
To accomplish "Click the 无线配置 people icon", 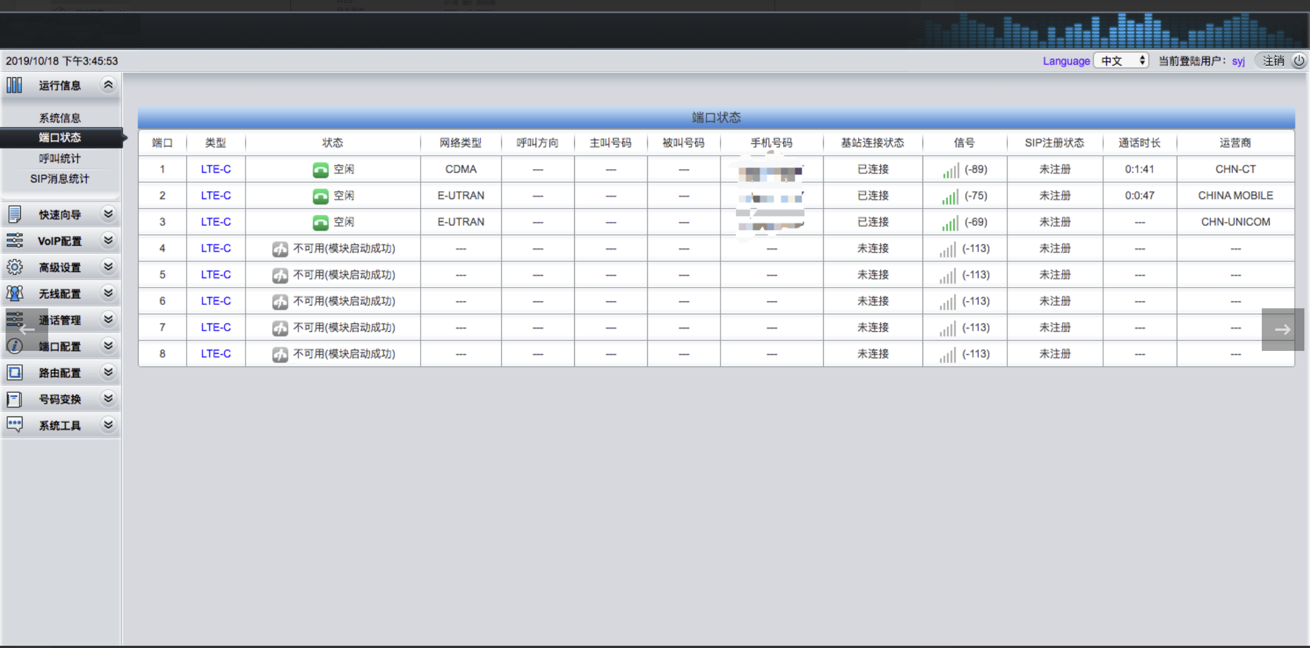I will 15,293.
